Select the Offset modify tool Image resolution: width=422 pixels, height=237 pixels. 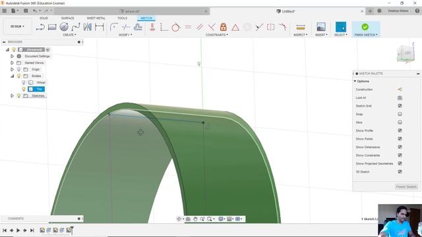point(138,27)
